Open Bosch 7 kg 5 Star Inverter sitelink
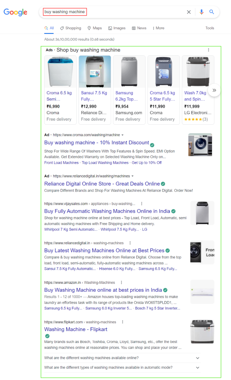The height and width of the screenshot is (380, 231). [158, 308]
